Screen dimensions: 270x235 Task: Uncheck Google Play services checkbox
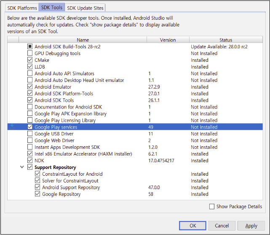(x=30, y=127)
